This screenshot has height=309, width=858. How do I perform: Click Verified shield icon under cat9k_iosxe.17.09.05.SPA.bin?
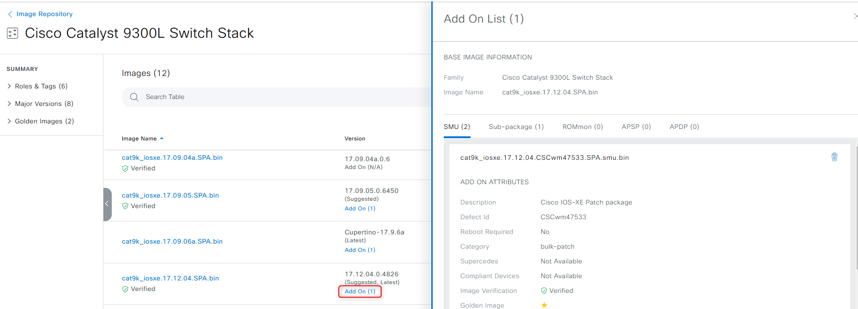[125, 206]
